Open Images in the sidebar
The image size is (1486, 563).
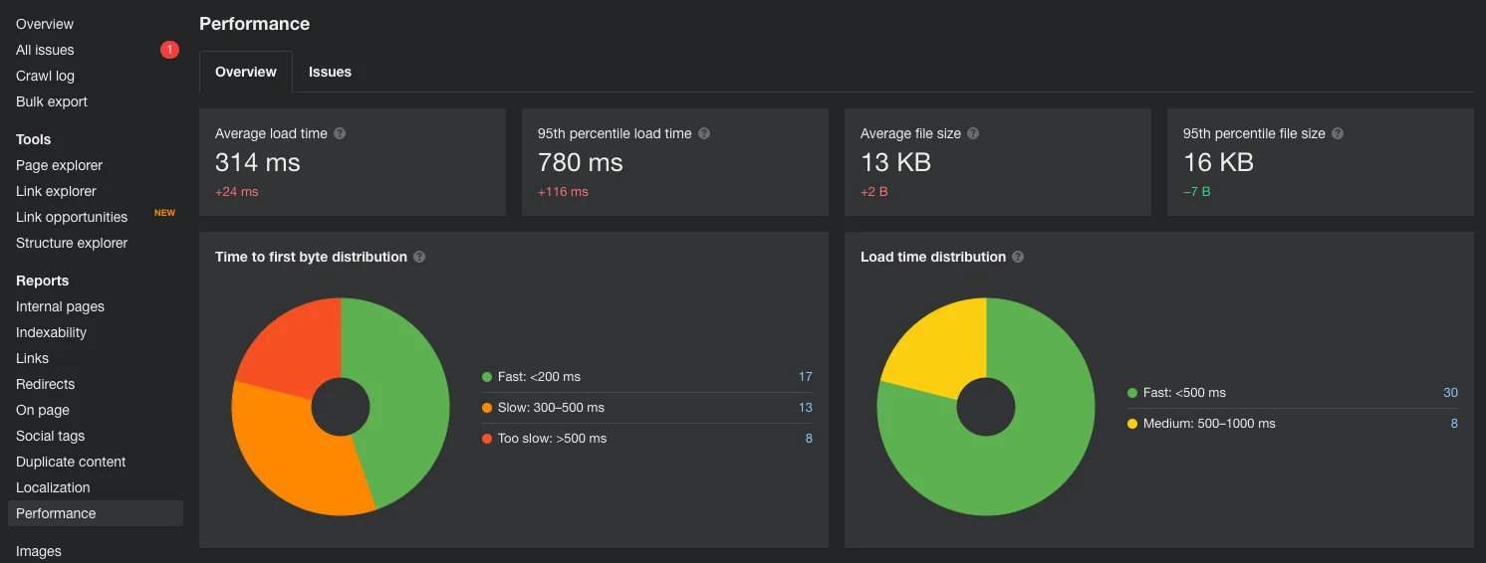pyautogui.click(x=38, y=551)
